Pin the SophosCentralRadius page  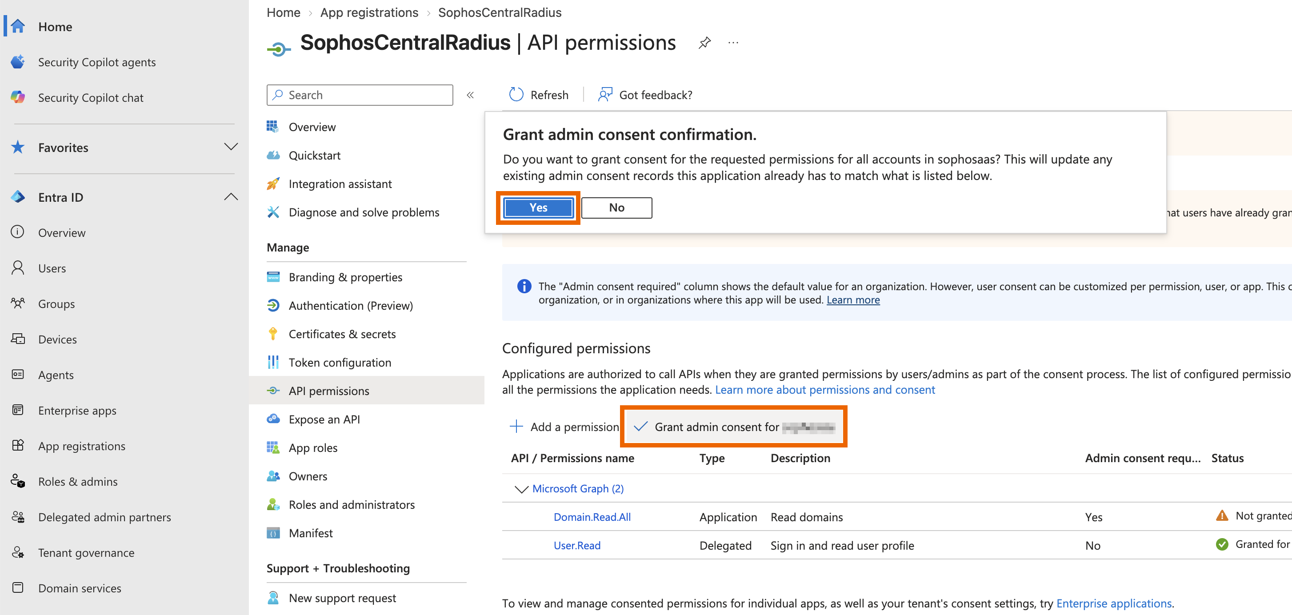(705, 43)
